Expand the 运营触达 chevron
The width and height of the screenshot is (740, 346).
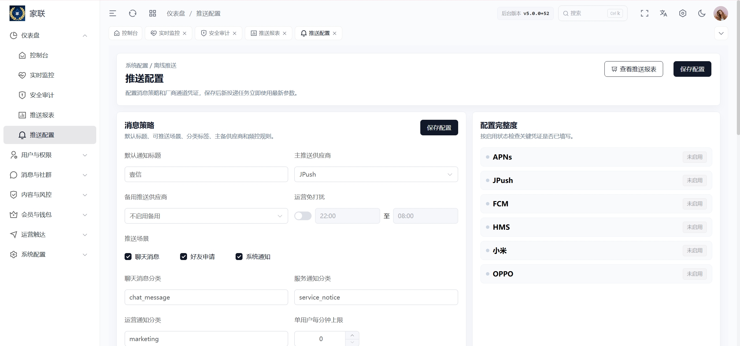(x=85, y=235)
